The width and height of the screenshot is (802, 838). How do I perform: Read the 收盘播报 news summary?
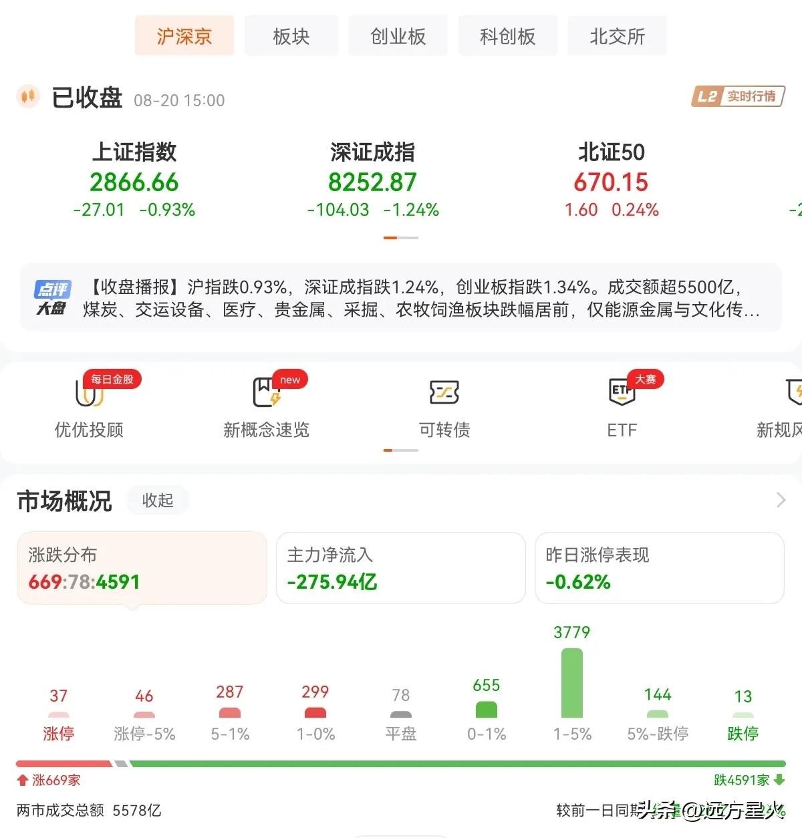pyautogui.click(x=421, y=298)
